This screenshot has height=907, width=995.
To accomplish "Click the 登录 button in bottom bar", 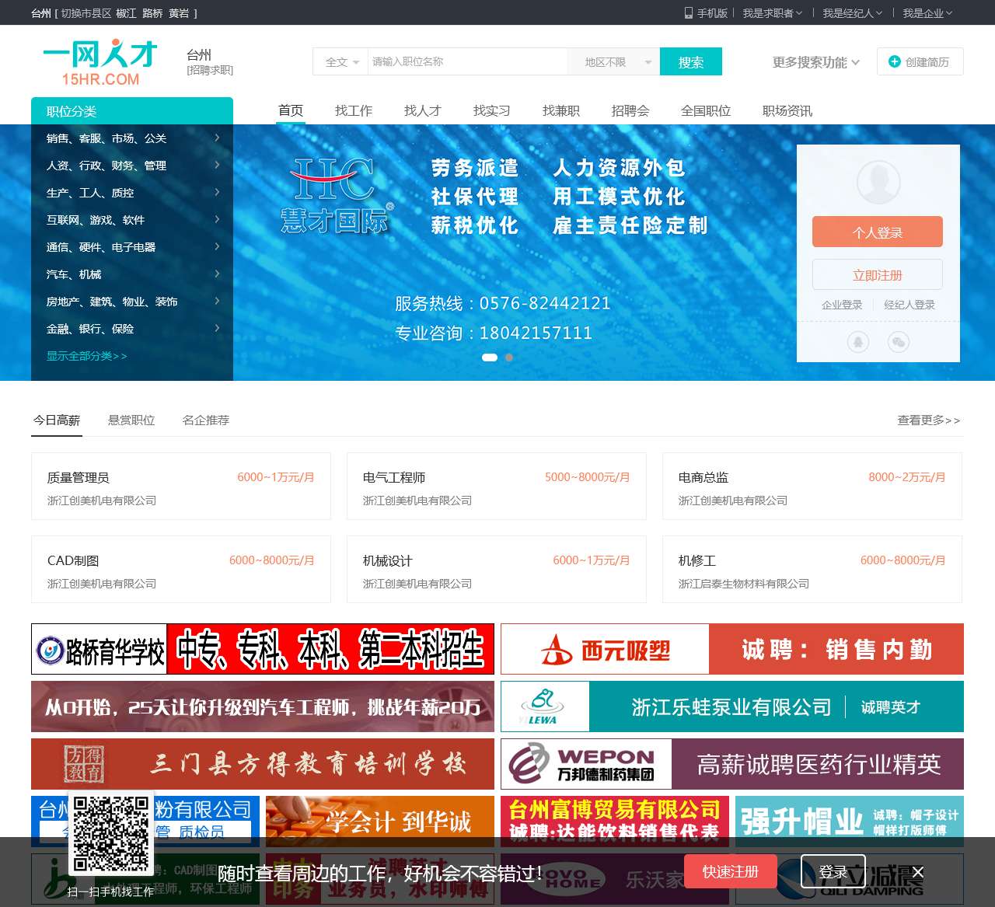I will click(833, 871).
